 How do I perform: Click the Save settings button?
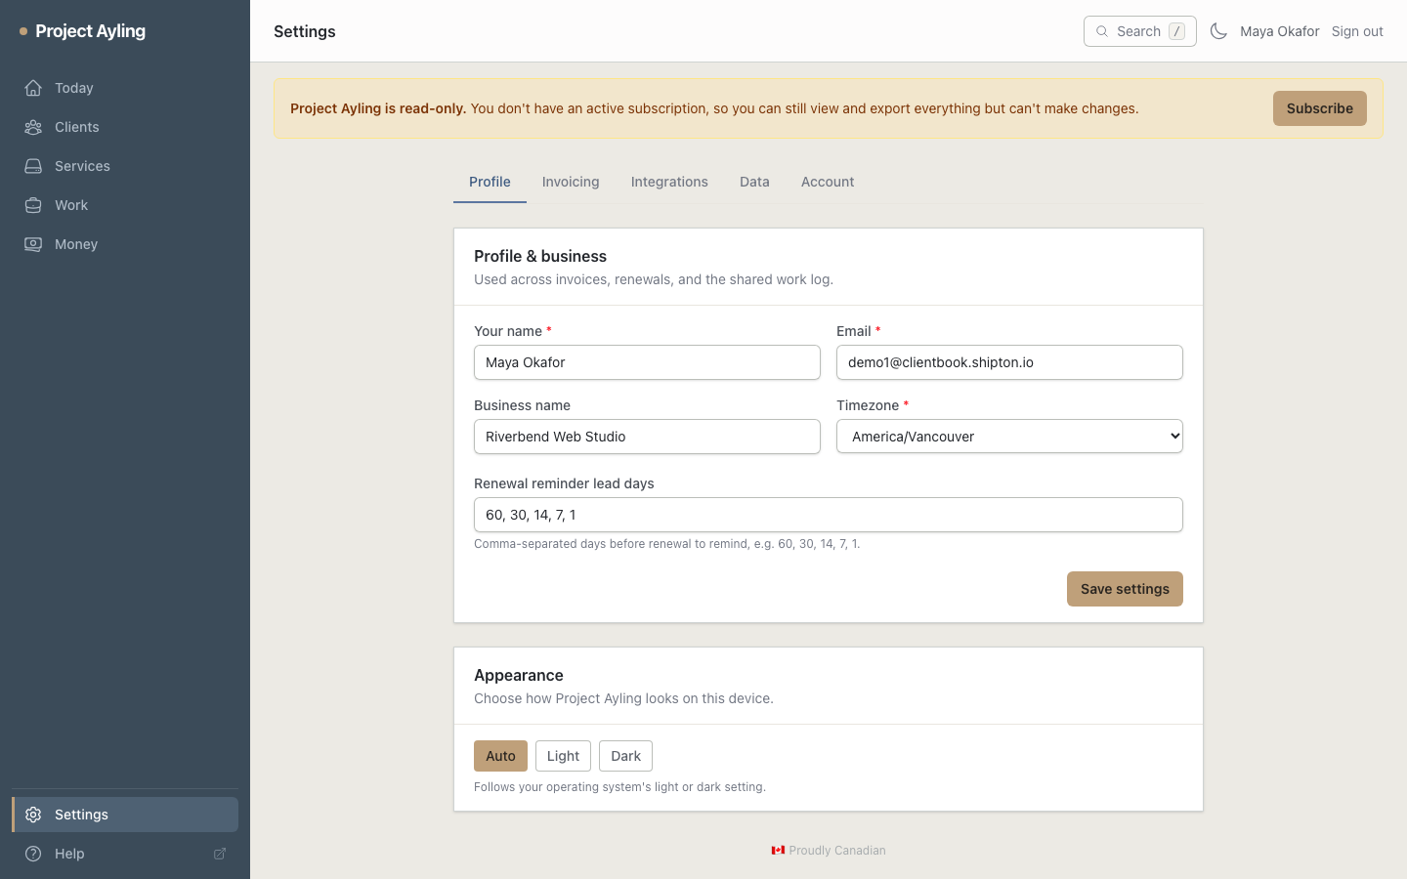coord(1125,589)
